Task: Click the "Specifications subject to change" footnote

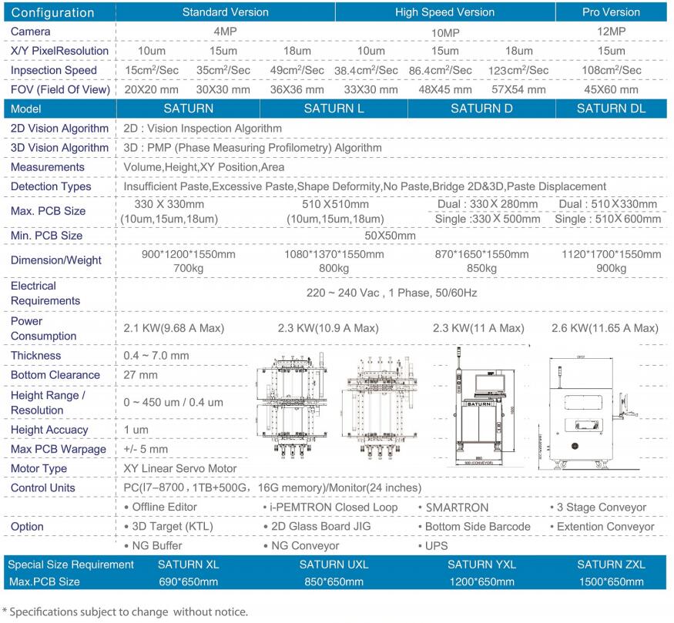Action: [x=126, y=611]
